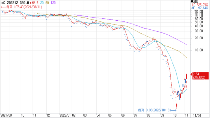Image resolution: width=210 pixels, height=118 pixels.
Task: Click the 06 month label on date axis
Action: click(x=123, y=115)
